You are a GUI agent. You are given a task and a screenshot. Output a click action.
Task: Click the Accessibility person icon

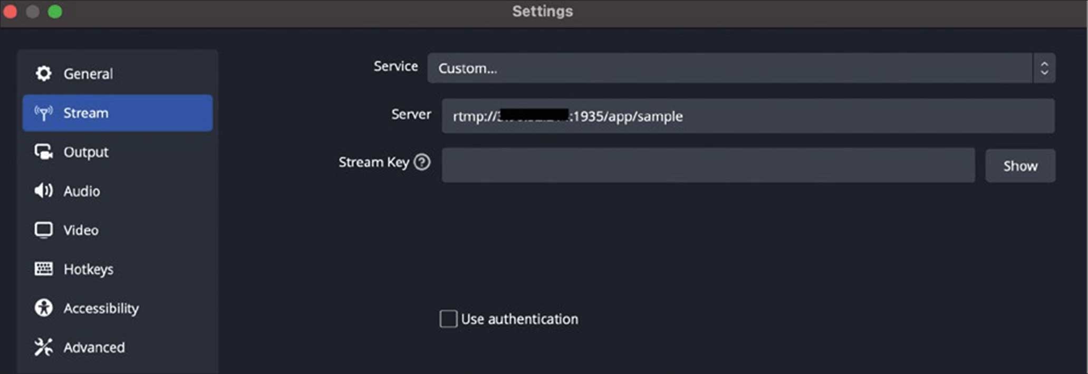pos(44,308)
